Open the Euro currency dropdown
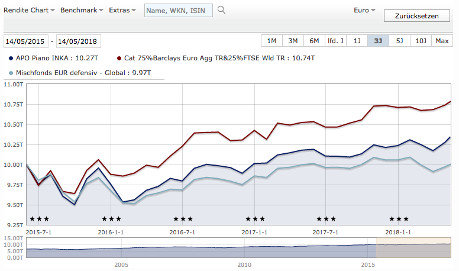 (x=364, y=10)
